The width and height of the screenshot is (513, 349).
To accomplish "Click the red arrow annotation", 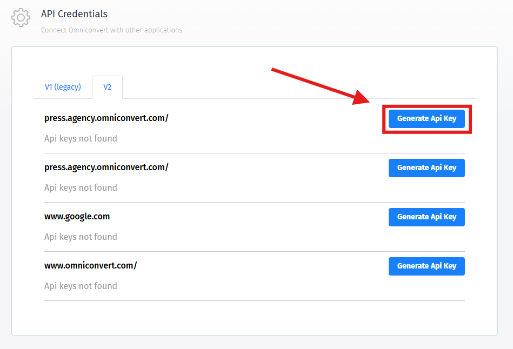I will coord(319,85).
